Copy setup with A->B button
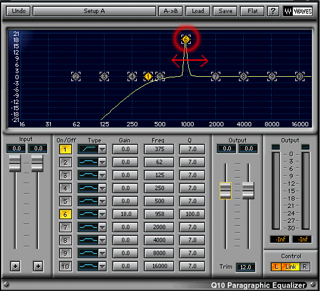The image size is (320, 291). coord(171,11)
